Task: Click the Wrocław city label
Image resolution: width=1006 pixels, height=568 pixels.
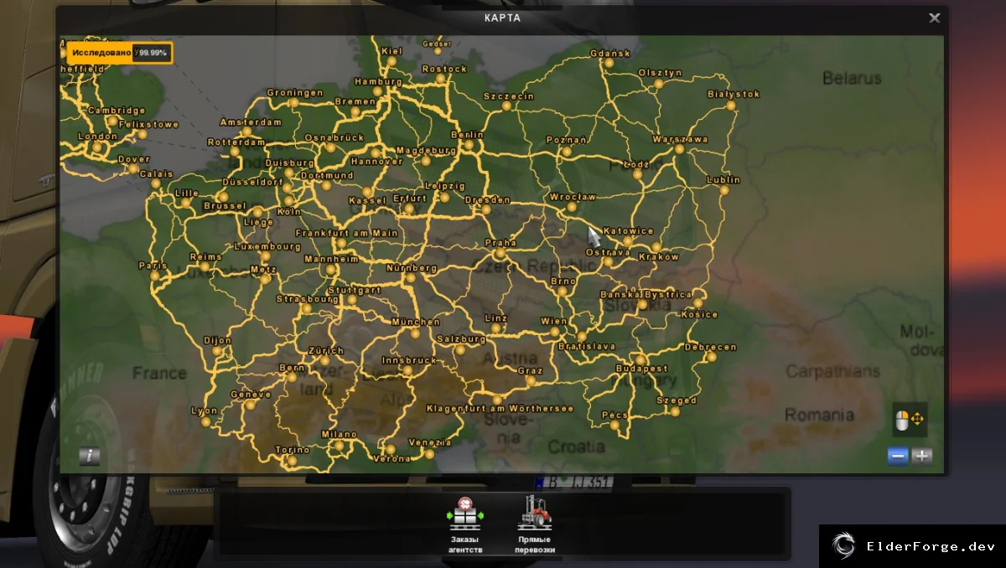Action: 573,198
